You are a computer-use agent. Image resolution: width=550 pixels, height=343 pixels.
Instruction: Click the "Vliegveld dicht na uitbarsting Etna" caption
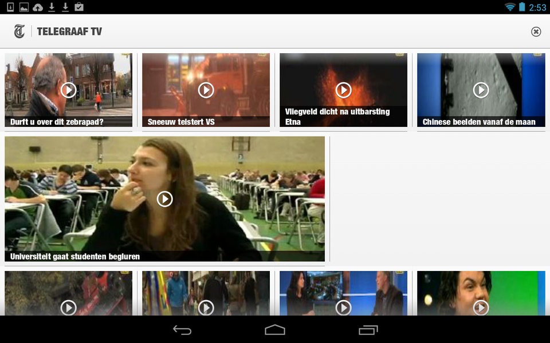(337, 117)
